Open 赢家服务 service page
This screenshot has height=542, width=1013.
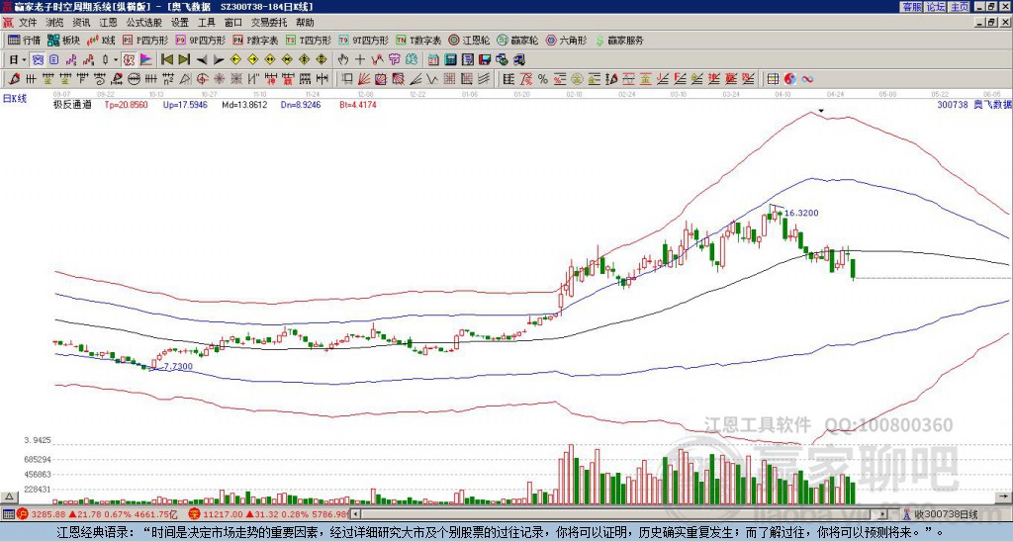tap(619, 41)
